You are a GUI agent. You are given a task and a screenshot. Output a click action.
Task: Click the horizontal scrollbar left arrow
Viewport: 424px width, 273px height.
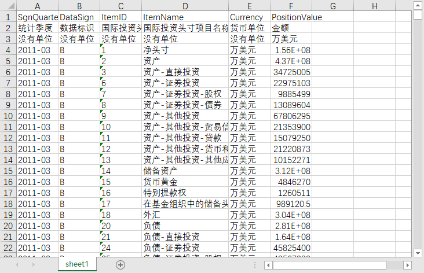coord(268,265)
